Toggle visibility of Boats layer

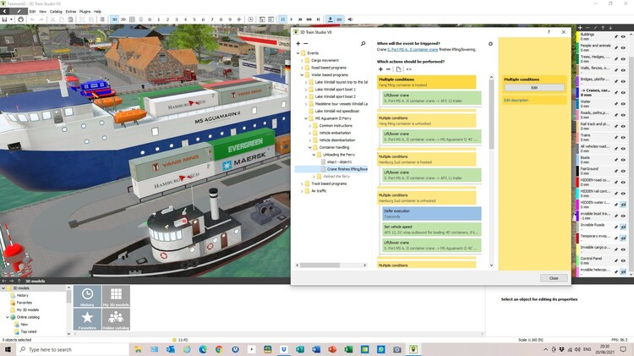click(623, 160)
